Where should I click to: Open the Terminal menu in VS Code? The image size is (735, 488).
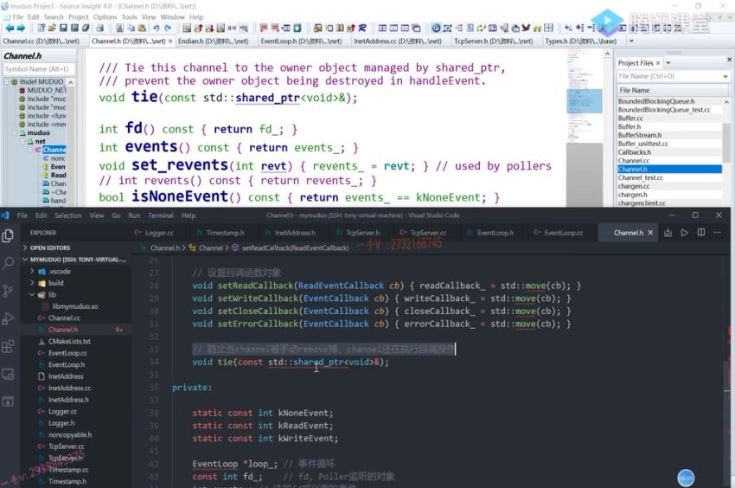pos(160,215)
